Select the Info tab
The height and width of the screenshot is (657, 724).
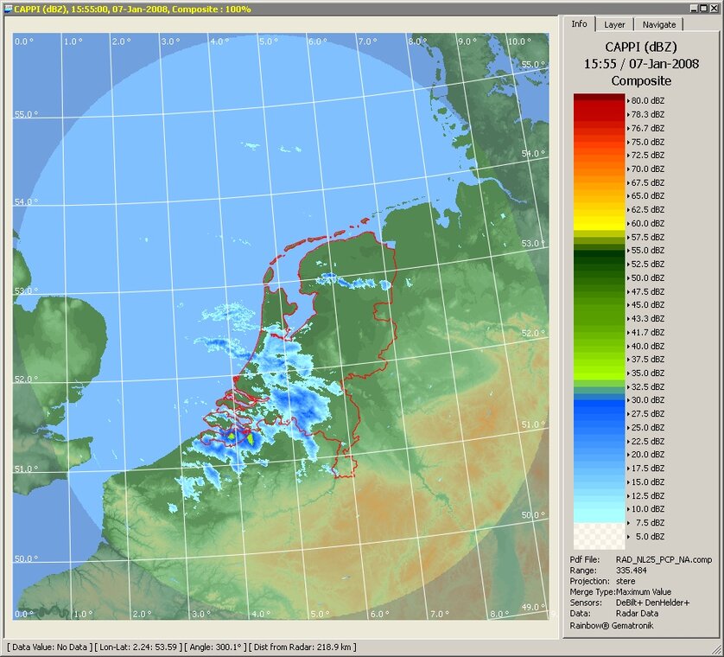(580, 24)
